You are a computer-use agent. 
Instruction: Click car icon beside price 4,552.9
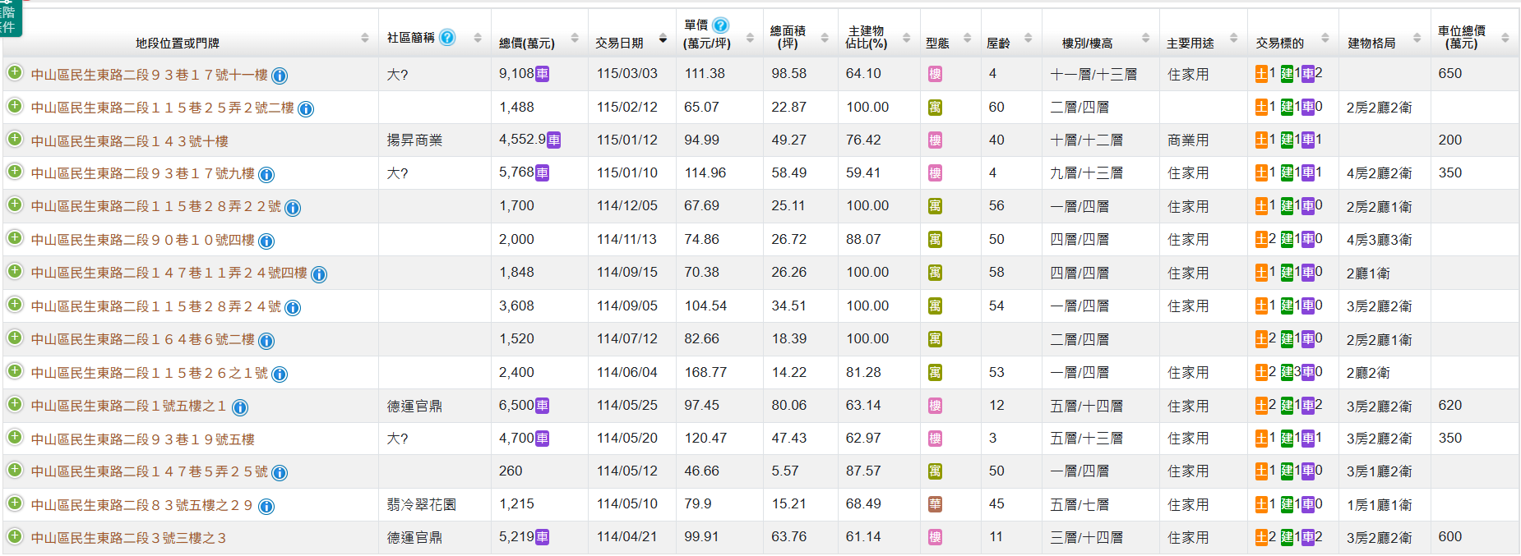point(554,140)
